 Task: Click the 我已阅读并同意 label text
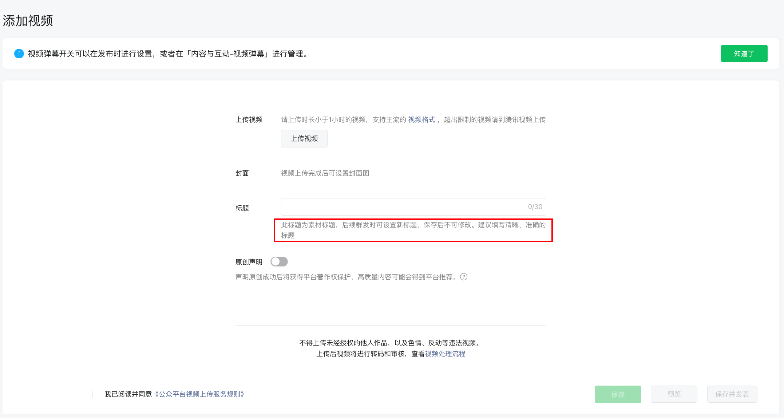[128, 394]
